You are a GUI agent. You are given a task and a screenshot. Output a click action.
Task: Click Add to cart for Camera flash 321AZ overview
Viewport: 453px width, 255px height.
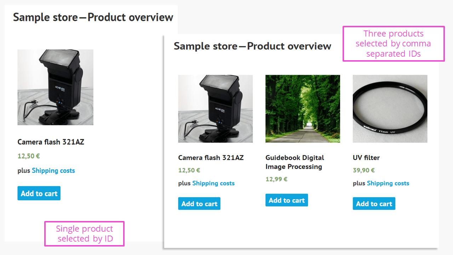coord(199,203)
